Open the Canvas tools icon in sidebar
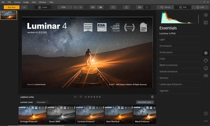 click(x=206, y=23)
